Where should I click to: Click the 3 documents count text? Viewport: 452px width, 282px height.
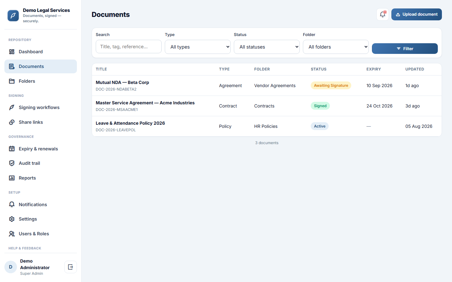(267, 143)
